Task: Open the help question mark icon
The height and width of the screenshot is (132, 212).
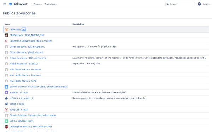Action: point(199,4)
